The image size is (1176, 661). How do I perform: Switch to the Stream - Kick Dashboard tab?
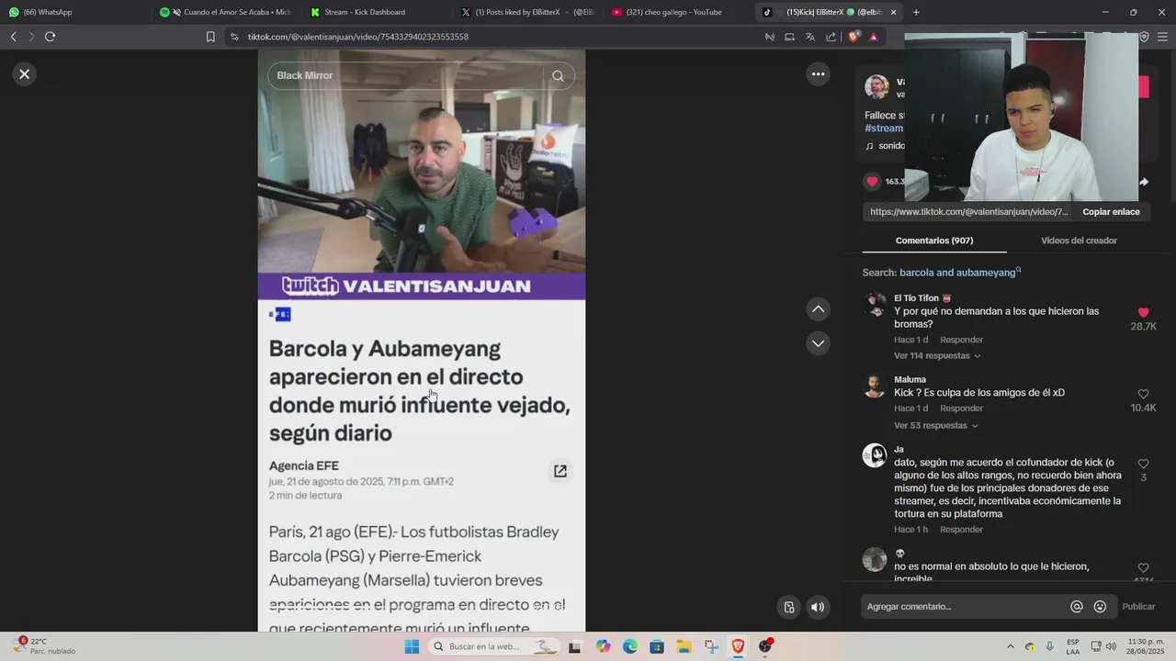(x=377, y=12)
